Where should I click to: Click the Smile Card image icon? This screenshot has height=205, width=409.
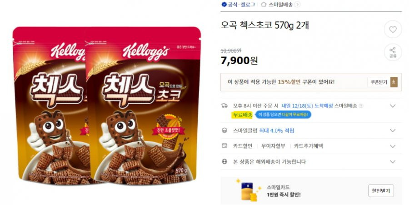[248, 191]
